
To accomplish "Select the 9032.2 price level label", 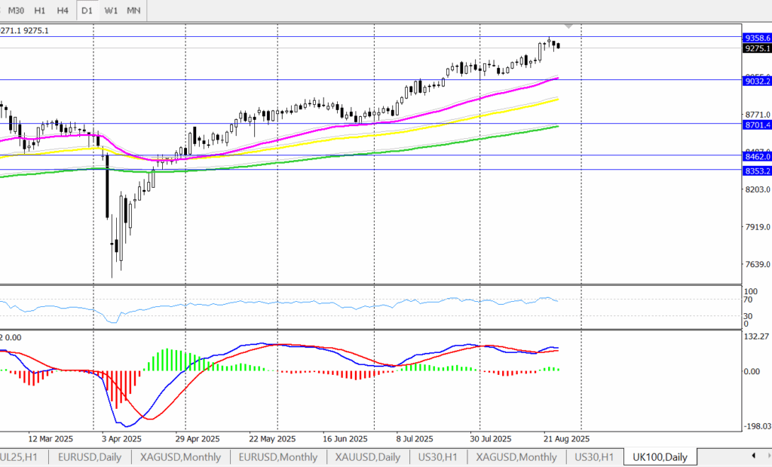I will [756, 81].
